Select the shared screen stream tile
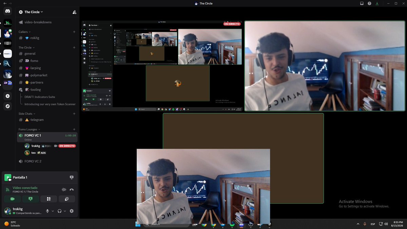This screenshot has height=229, width=407. click(x=162, y=66)
